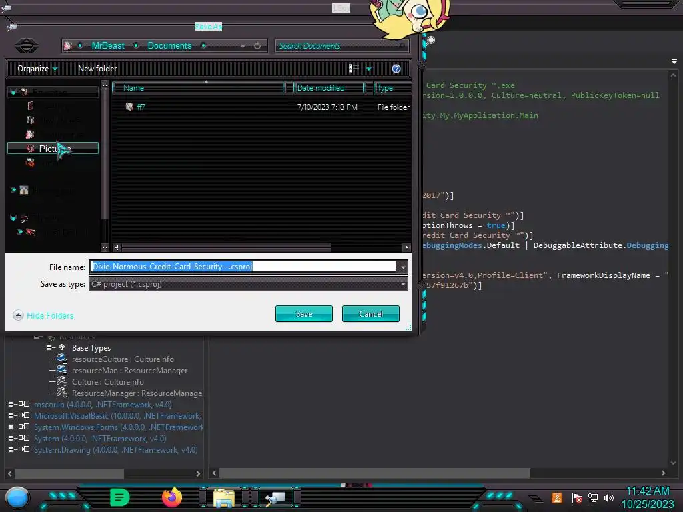The height and width of the screenshot is (512, 683).
Task: Select the System.Drawing (4.0.0.0) reference
Action: click(x=116, y=450)
